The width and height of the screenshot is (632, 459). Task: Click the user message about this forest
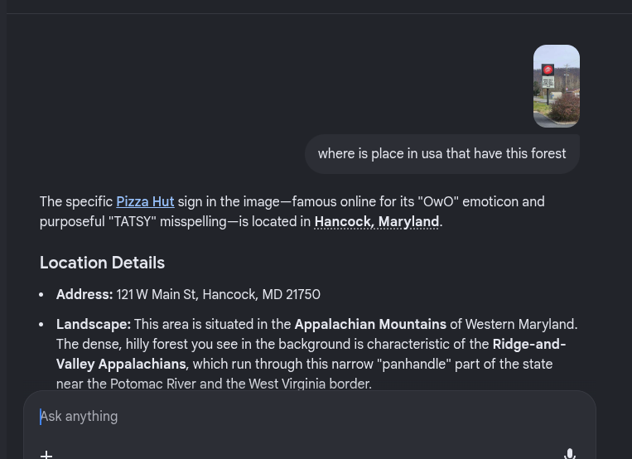(441, 154)
